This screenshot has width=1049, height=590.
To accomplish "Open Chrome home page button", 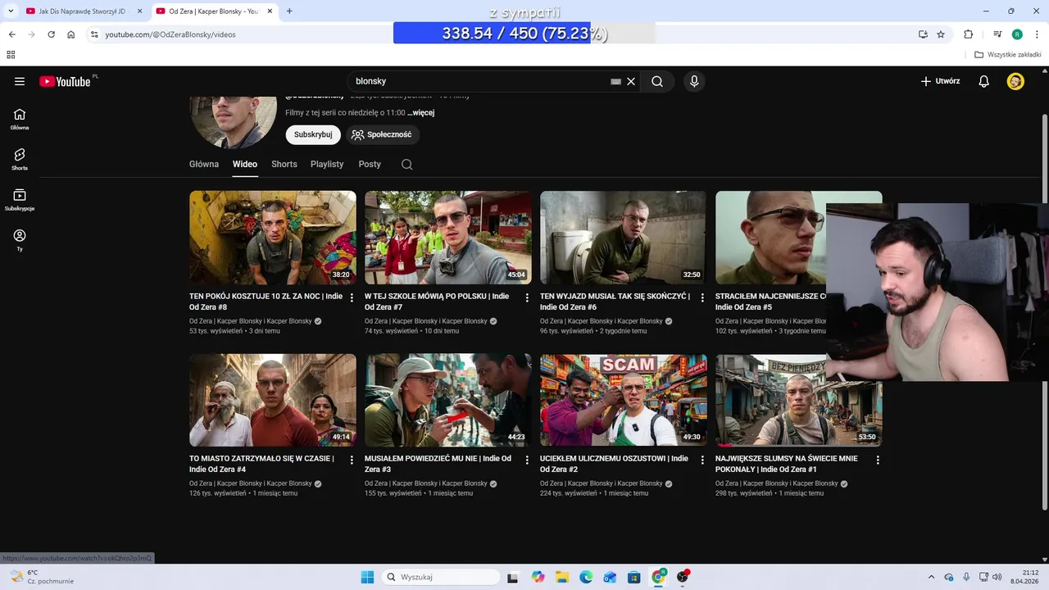I will click(70, 34).
